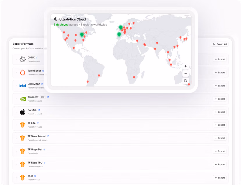Export the model to TF Lite
241x185 pixels.
click(x=220, y=125)
